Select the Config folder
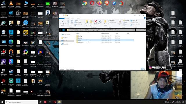 tap(80, 36)
